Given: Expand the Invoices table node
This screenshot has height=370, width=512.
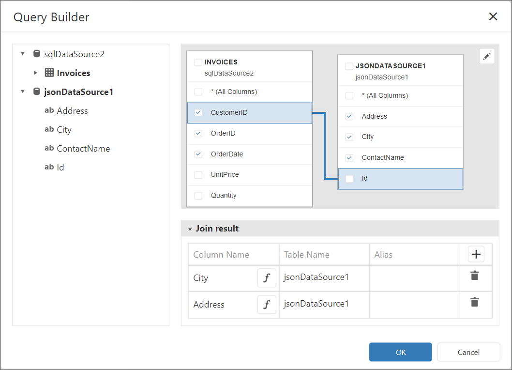Looking at the screenshot, I should point(35,73).
